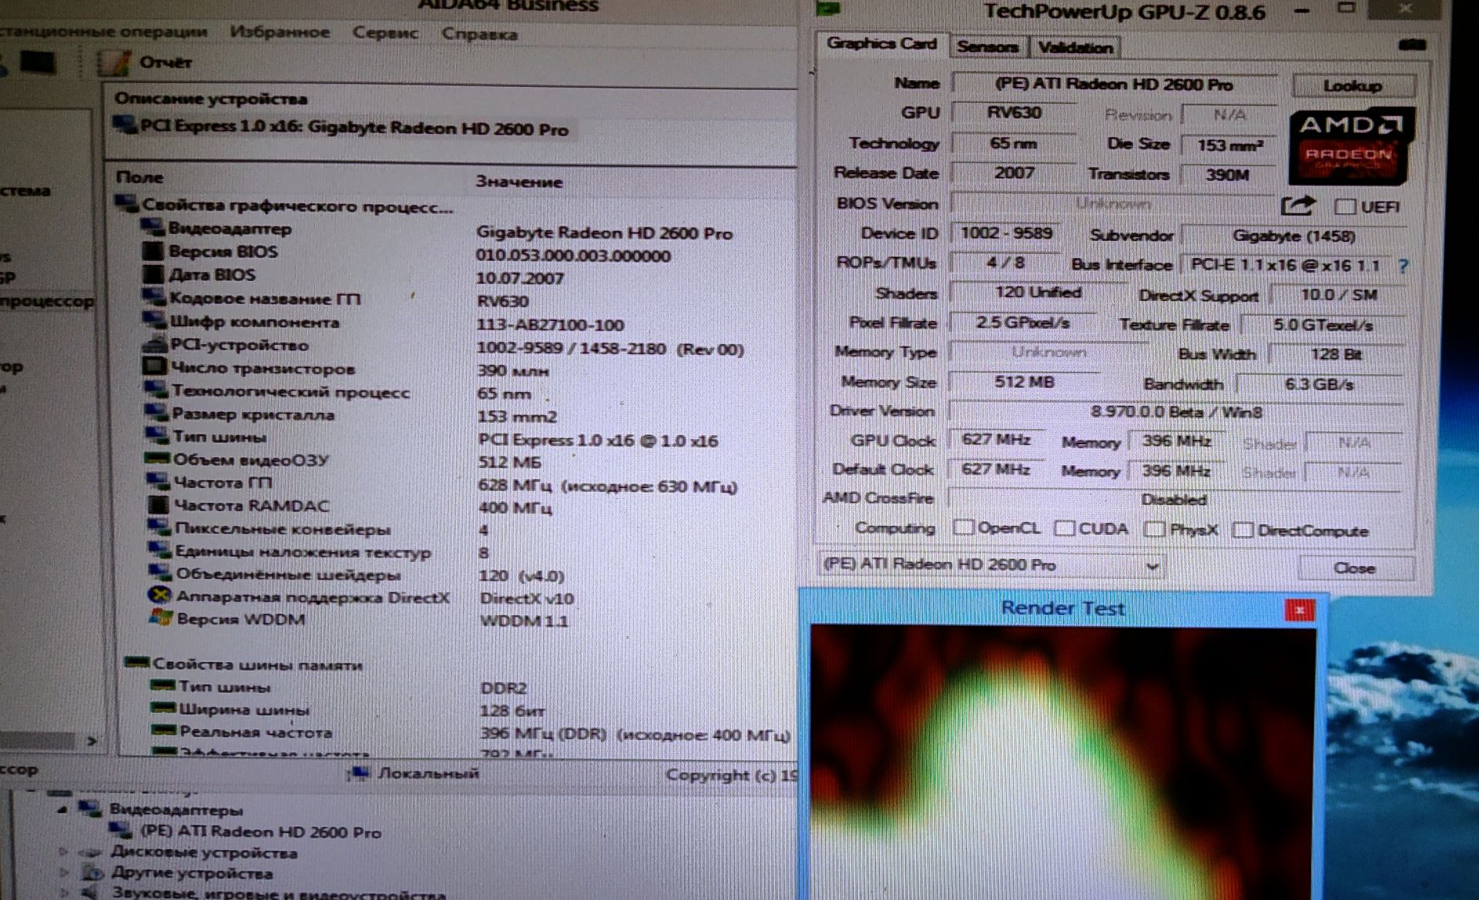Close the Render Test window

click(1300, 611)
